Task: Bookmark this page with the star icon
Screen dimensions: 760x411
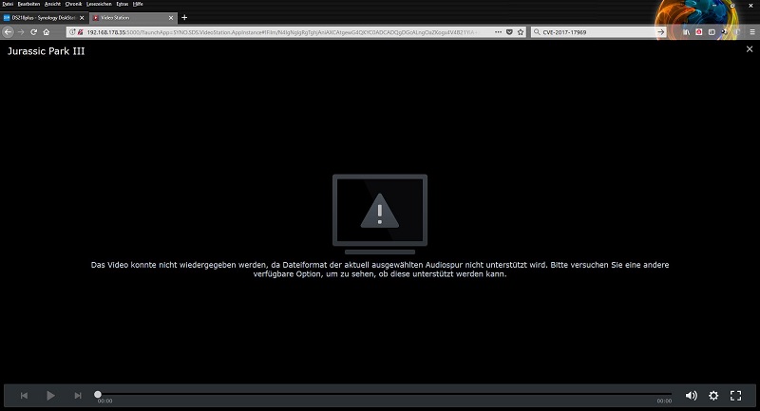Action: (521, 31)
